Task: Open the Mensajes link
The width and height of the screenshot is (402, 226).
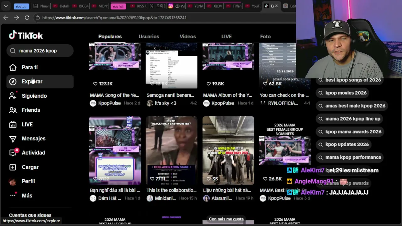Action: [34, 139]
